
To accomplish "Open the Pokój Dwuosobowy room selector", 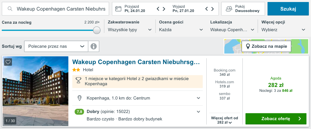I will (243, 9).
